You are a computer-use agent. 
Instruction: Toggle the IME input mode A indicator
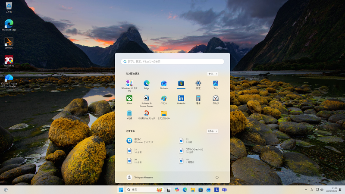311,190
